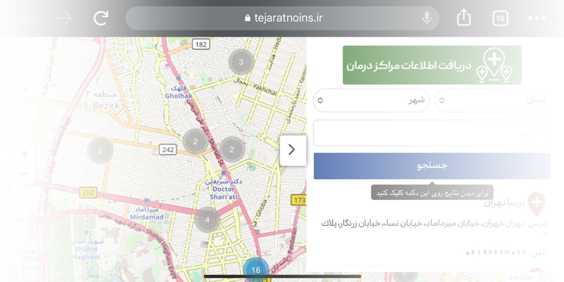The image size is (564, 282).
Task: Click the red map pin beside برسا تهران
Action: pyautogui.click(x=536, y=203)
